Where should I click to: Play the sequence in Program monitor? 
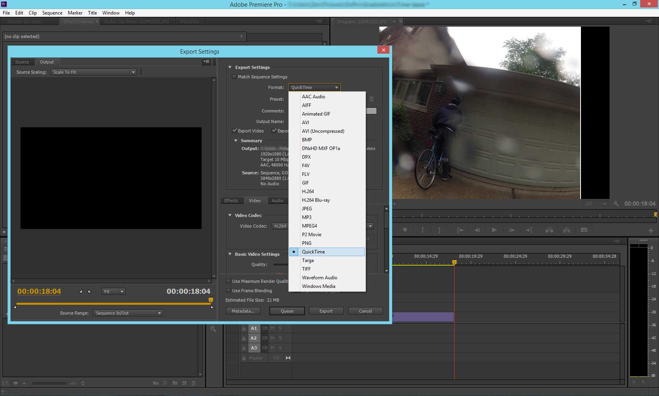[x=494, y=230]
